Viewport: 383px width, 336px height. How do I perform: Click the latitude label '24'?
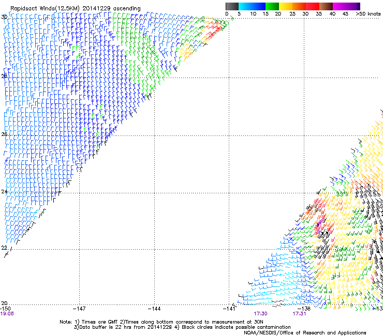coord(4,192)
